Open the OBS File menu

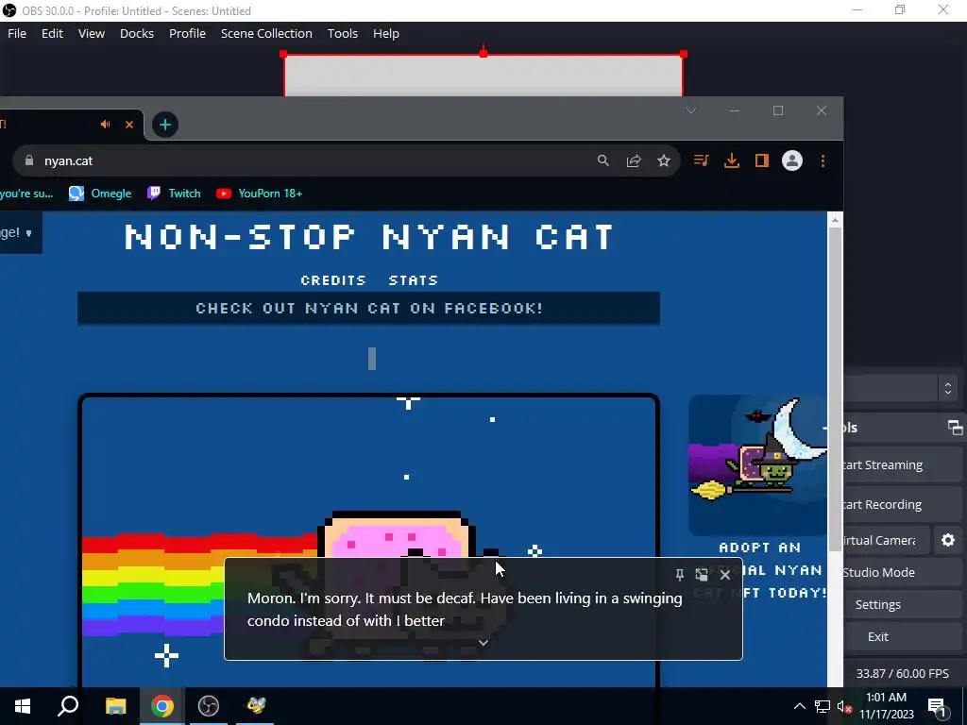pyautogui.click(x=17, y=33)
